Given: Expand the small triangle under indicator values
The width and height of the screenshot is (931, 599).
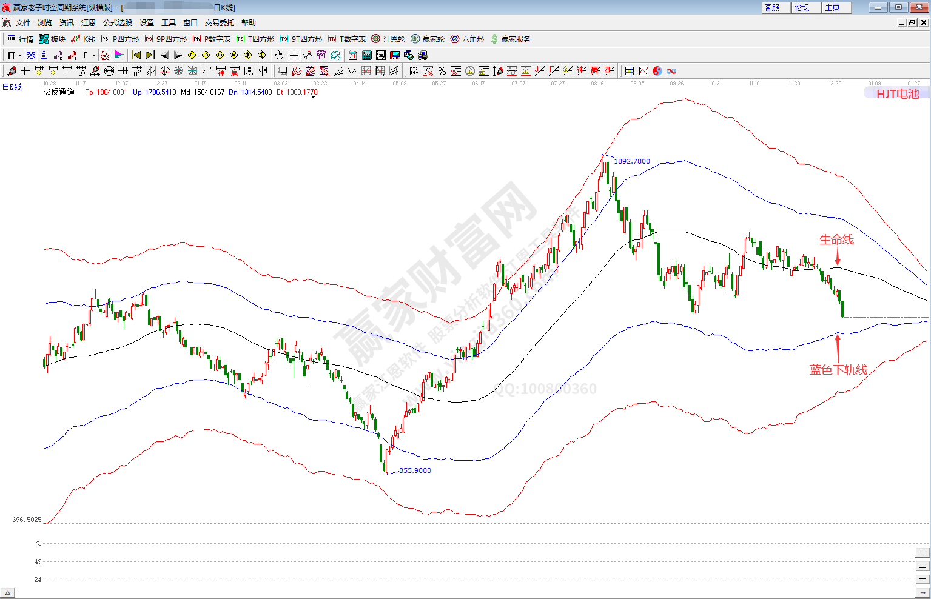Looking at the screenshot, I should tap(313, 97).
